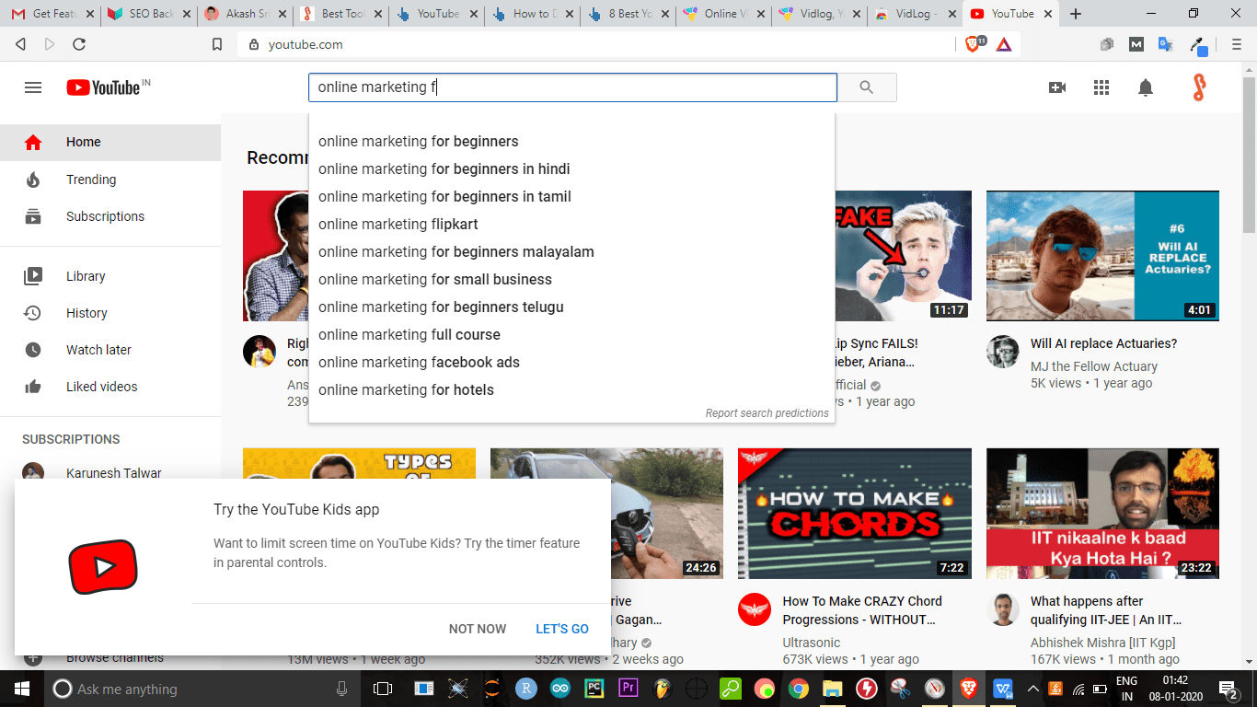Select suggestion 'online marketing for small business'
1257x707 pixels.
(x=571, y=279)
